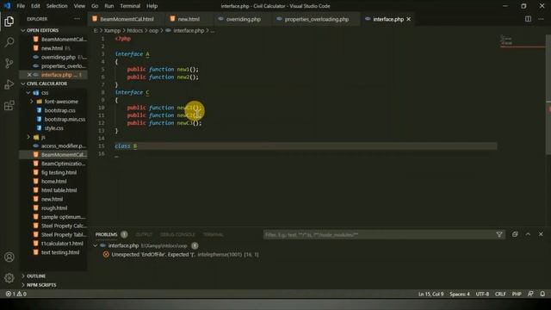
Task: Click Ln 15, Col 9 in status bar
Action: 430,294
